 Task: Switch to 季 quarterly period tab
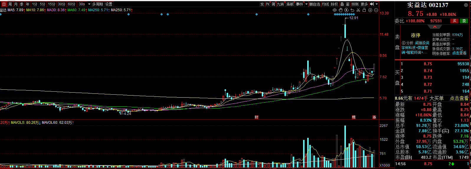(22, 4)
